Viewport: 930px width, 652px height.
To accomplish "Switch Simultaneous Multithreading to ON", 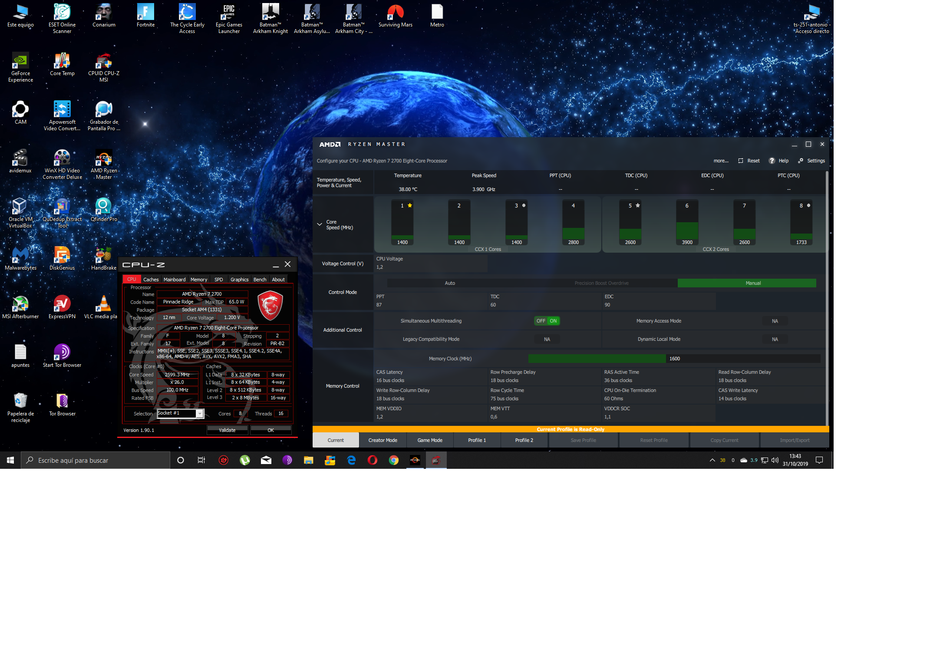I will click(553, 321).
